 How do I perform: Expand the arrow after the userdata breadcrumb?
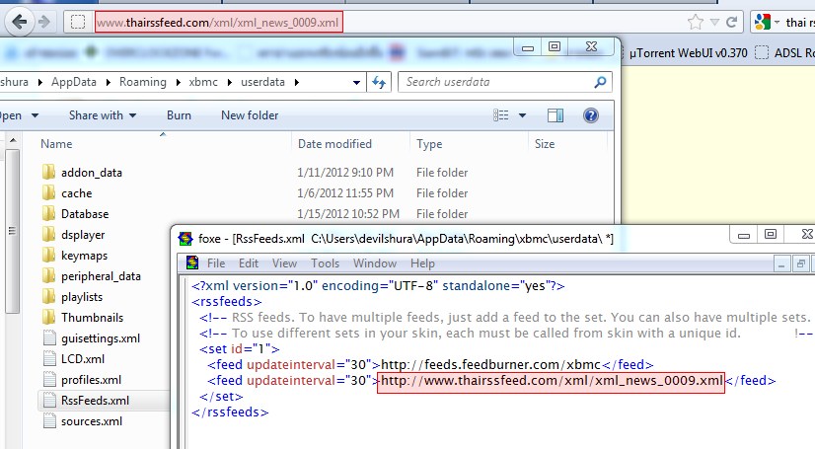tap(297, 82)
